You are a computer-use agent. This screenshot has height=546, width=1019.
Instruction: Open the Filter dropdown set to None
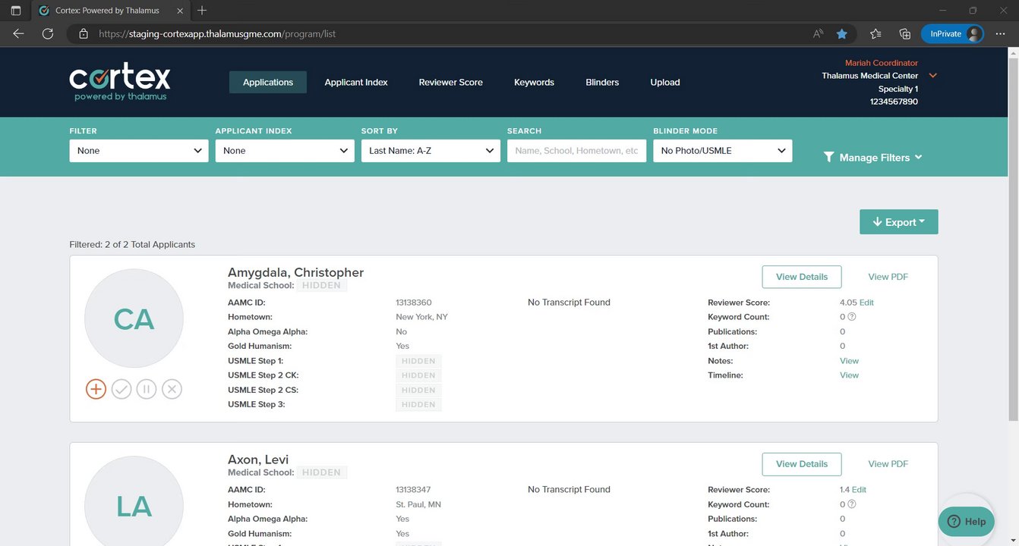[x=139, y=151]
